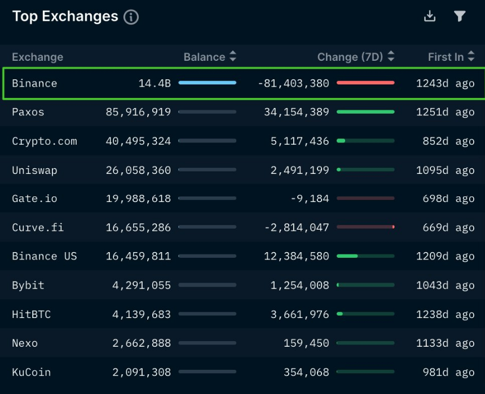
Task: Select Uniswap in the exchange list
Action: pos(34,170)
